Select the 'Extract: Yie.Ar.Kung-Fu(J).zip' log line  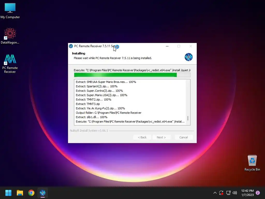[x=100, y=108]
